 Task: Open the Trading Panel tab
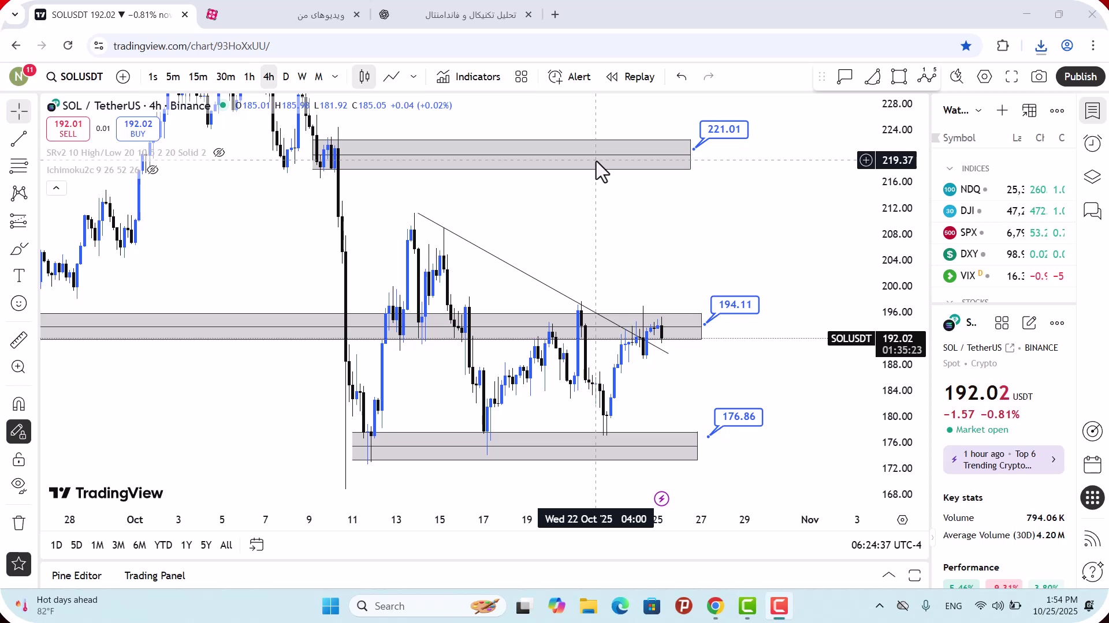pos(155,576)
